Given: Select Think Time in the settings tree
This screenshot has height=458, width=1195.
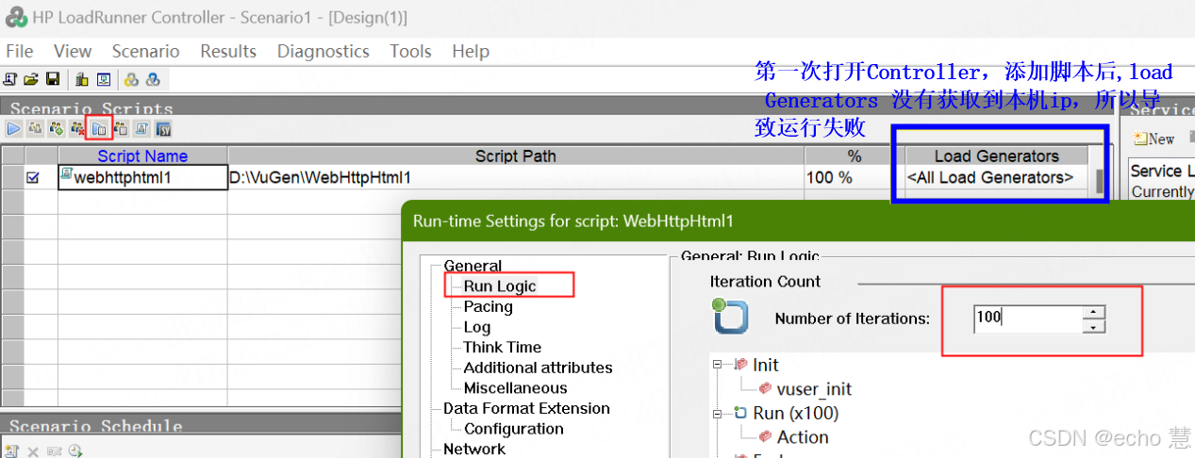Looking at the screenshot, I should (x=502, y=347).
